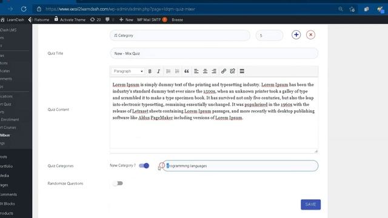Disable the New Category toggle

(x=144, y=165)
